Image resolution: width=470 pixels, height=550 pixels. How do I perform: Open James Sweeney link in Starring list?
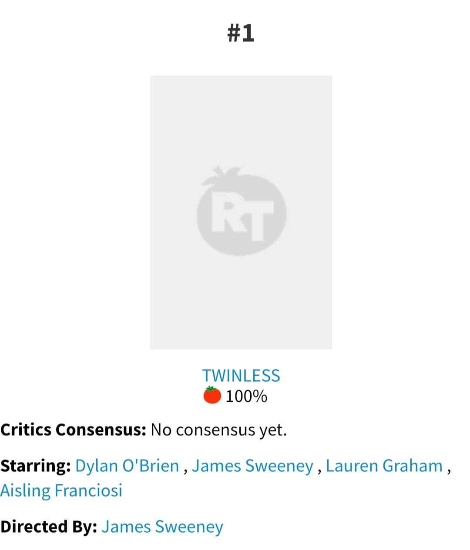pyautogui.click(x=252, y=466)
